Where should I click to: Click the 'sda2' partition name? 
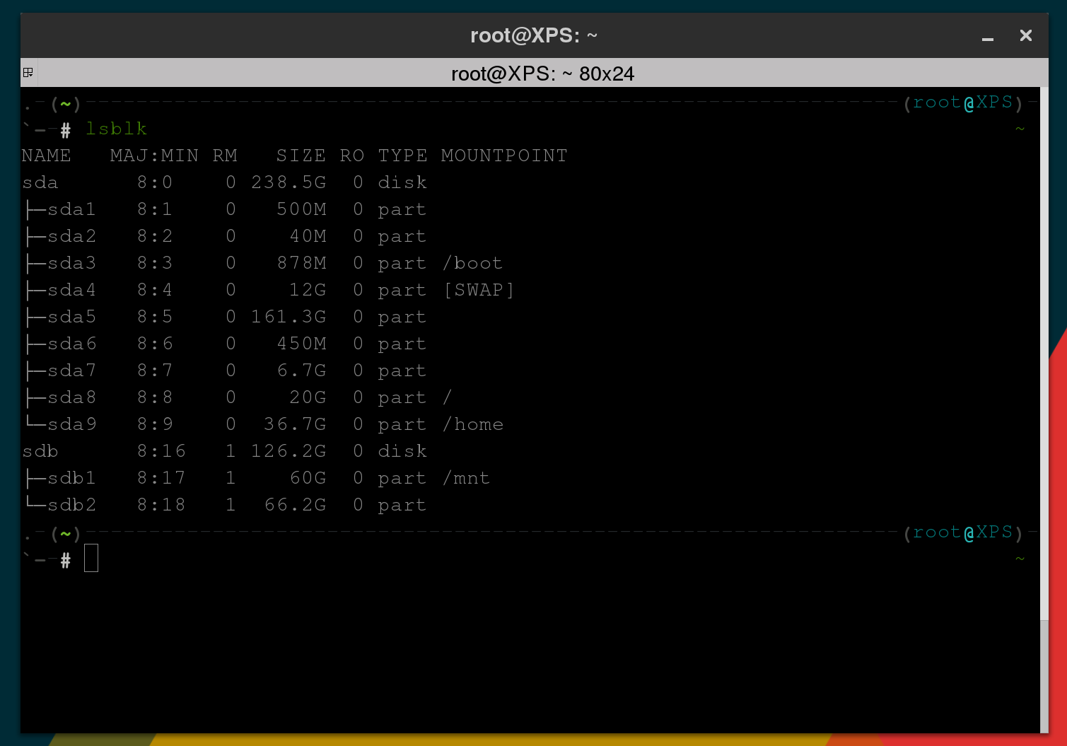[x=71, y=236]
